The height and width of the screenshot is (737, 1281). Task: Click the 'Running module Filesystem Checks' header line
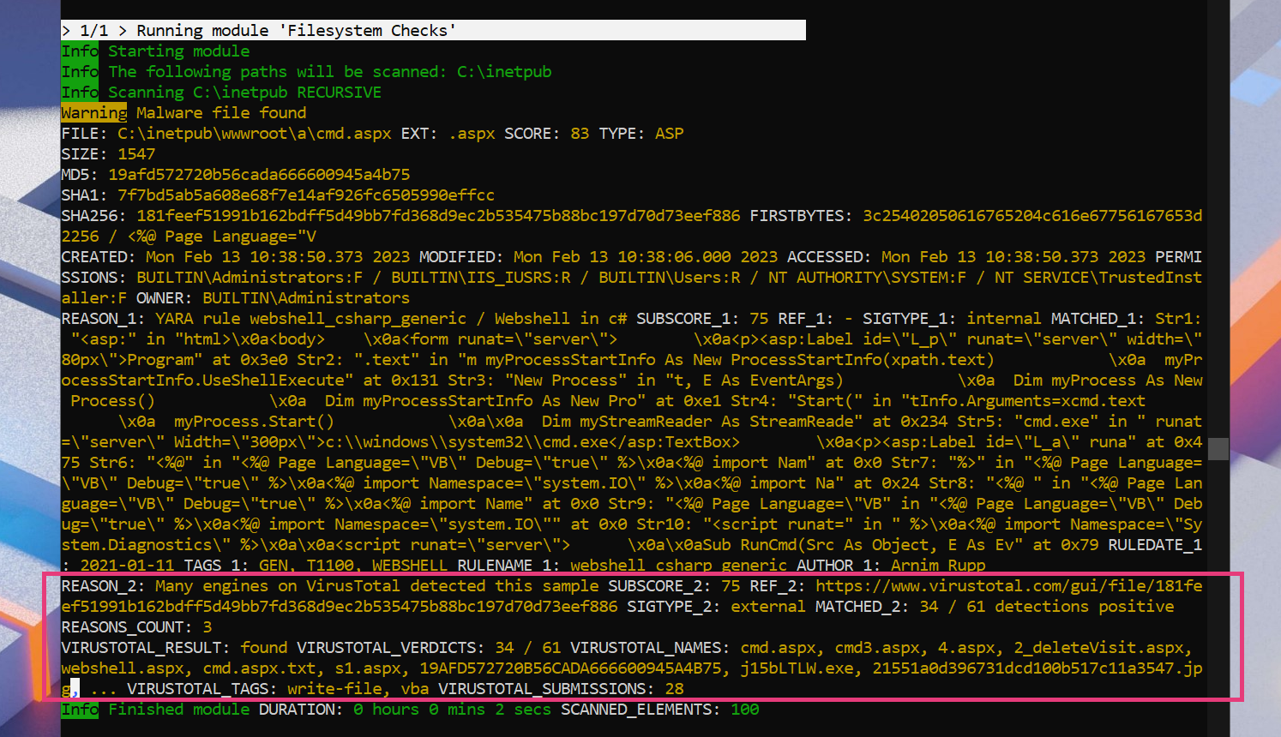pyautogui.click(x=433, y=31)
